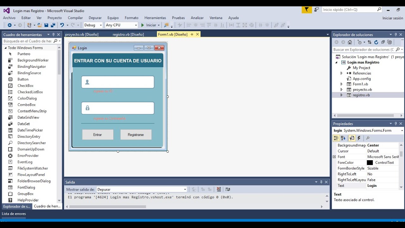Click the Inicio rápido search box

click(x=352, y=10)
